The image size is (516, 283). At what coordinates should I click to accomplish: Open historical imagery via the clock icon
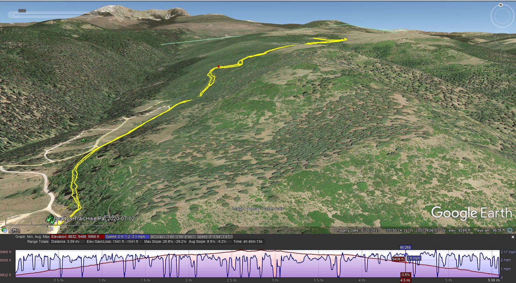click(x=4, y=230)
